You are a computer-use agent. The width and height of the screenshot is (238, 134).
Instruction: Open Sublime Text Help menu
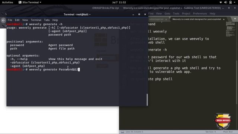click(x=212, y=13)
